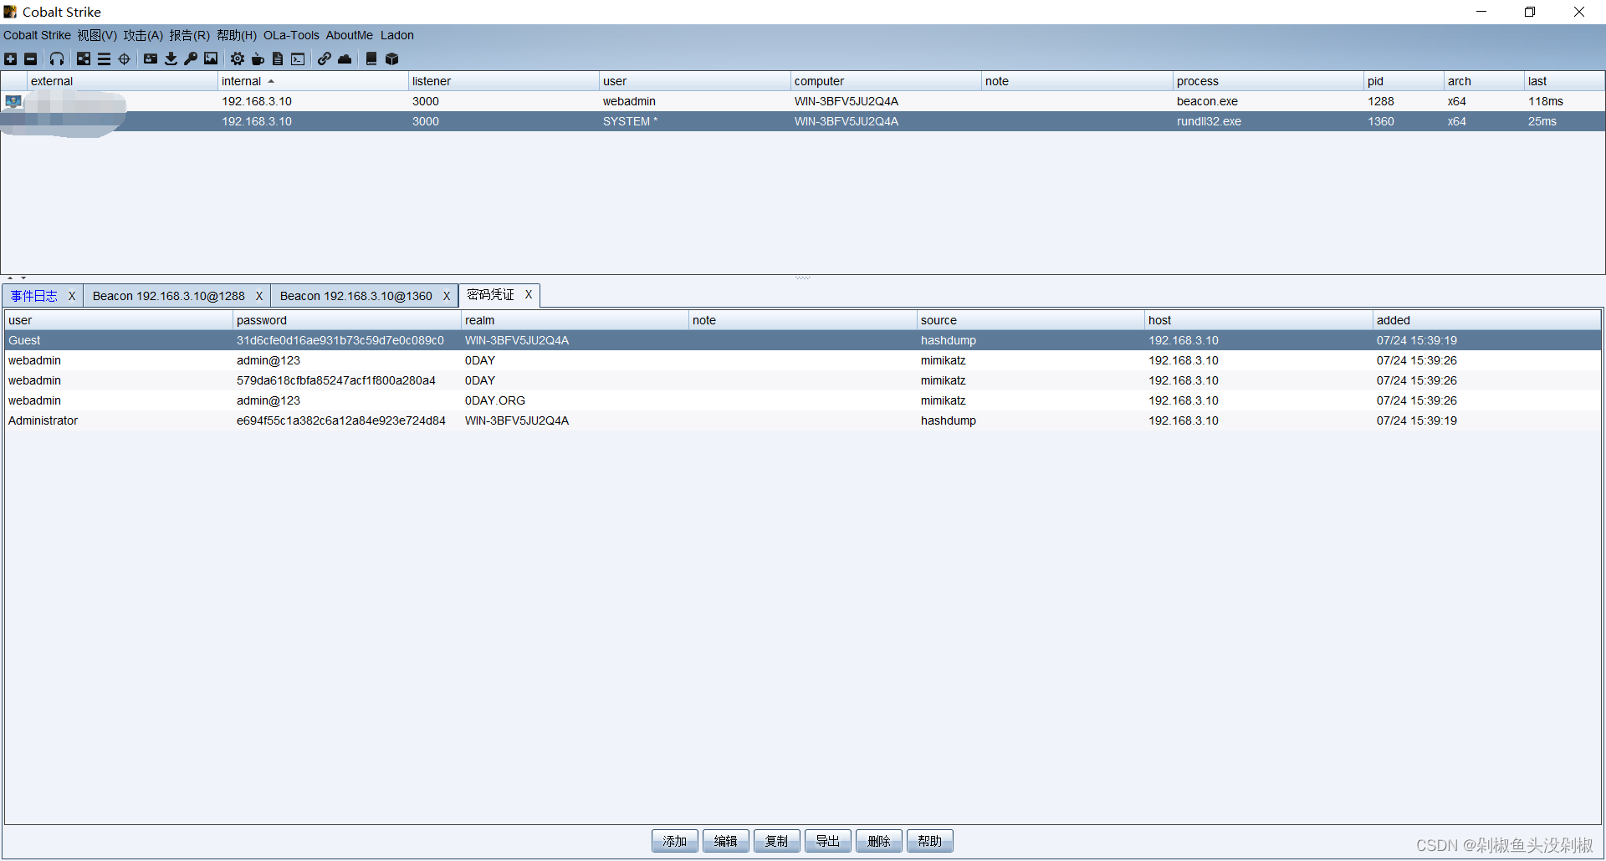This screenshot has width=1606, height=861.
Task: Click the 导出 button
Action: point(827,841)
